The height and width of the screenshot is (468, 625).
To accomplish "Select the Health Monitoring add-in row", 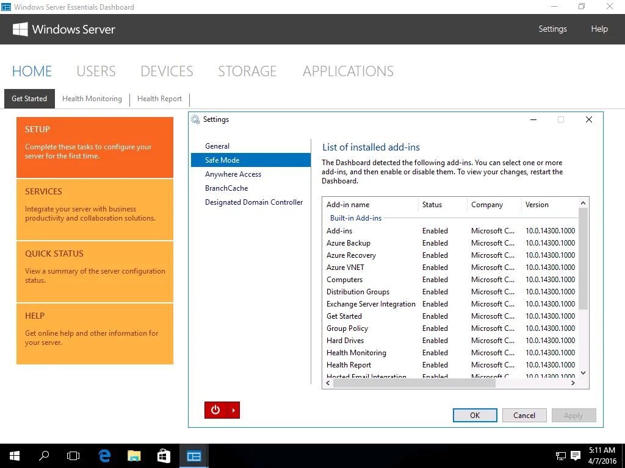I will point(450,353).
